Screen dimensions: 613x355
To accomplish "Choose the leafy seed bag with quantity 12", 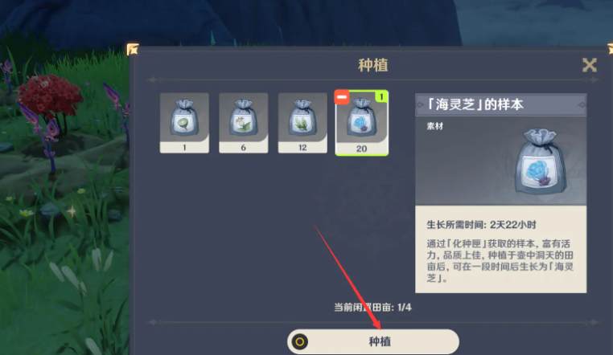I will pyautogui.click(x=302, y=123).
